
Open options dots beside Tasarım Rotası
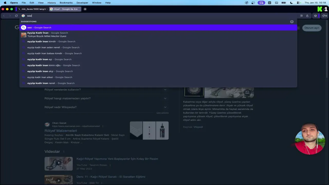tap(110, 165)
